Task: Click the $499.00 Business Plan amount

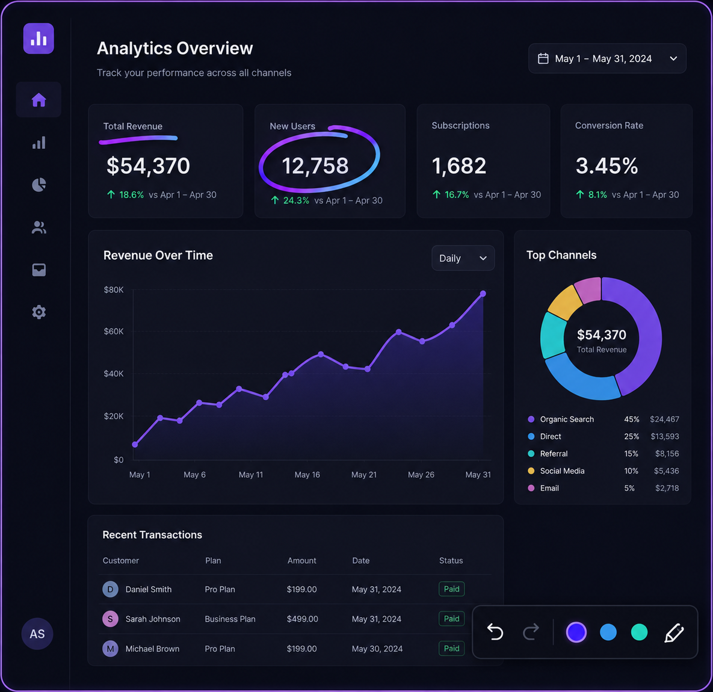Action: [x=303, y=619]
